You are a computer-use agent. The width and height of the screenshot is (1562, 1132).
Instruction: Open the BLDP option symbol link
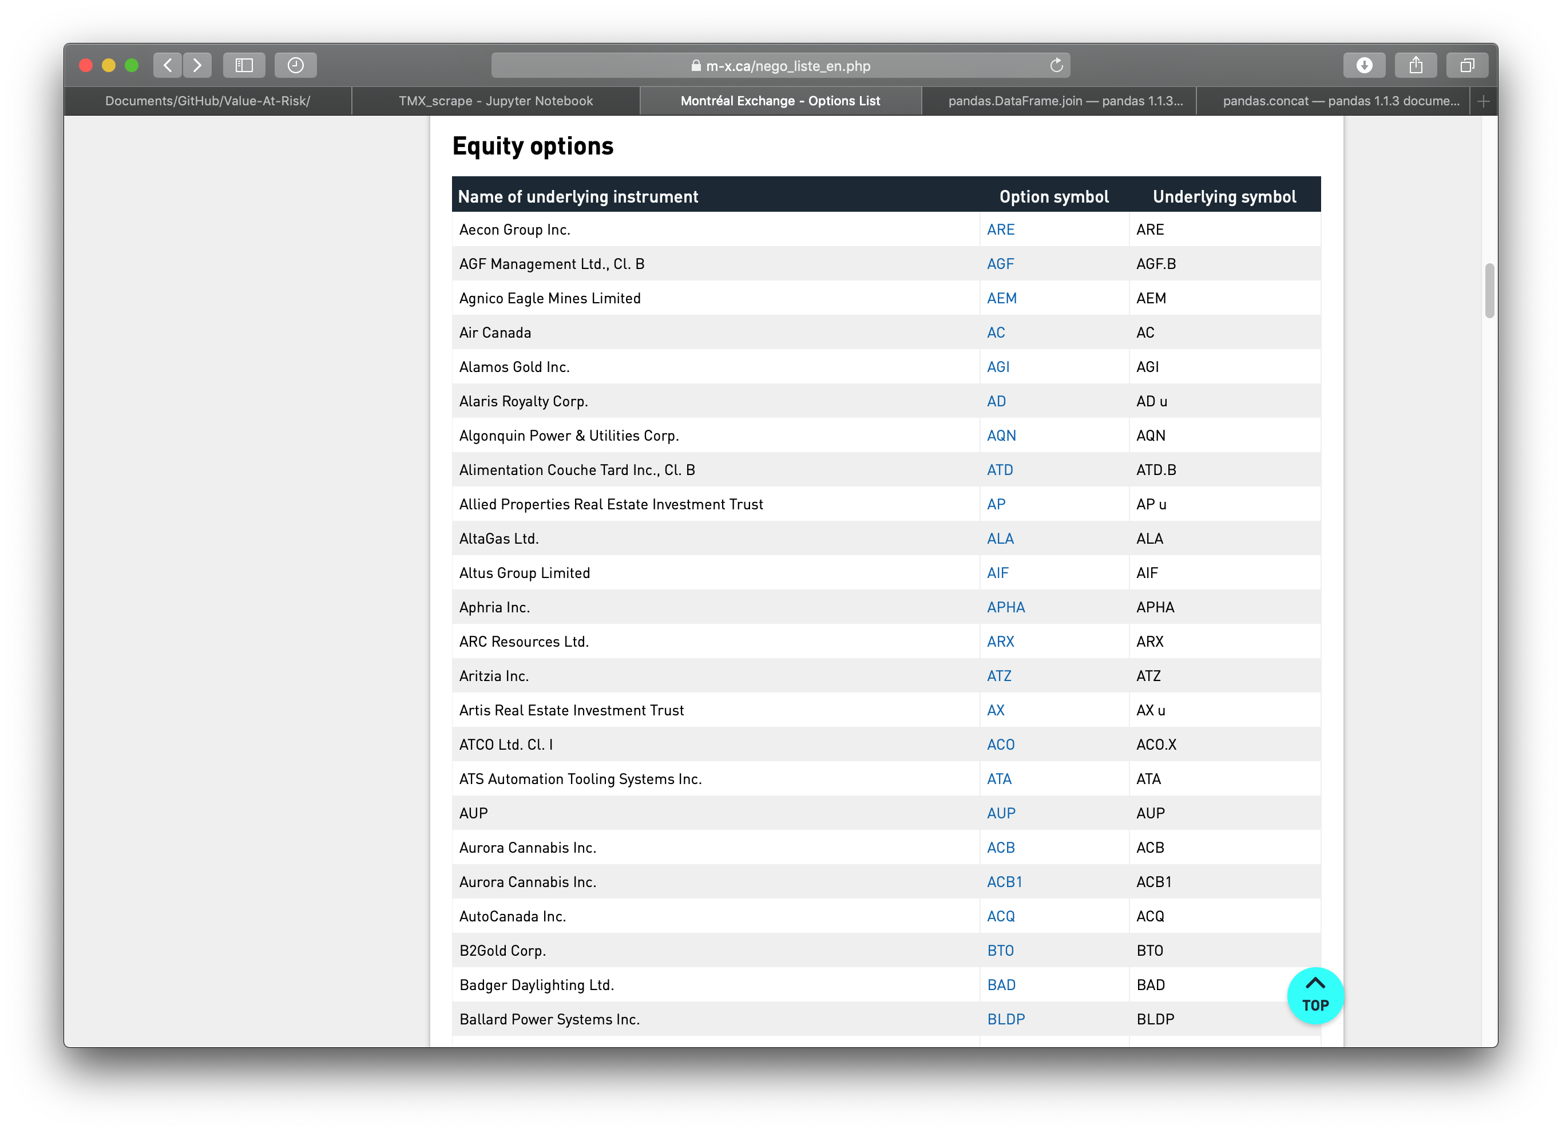1006,1019
